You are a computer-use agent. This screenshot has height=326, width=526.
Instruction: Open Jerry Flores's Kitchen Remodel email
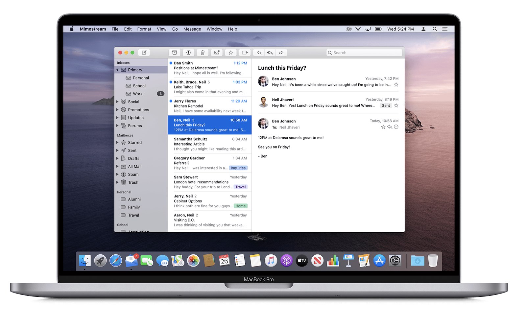[x=210, y=106]
